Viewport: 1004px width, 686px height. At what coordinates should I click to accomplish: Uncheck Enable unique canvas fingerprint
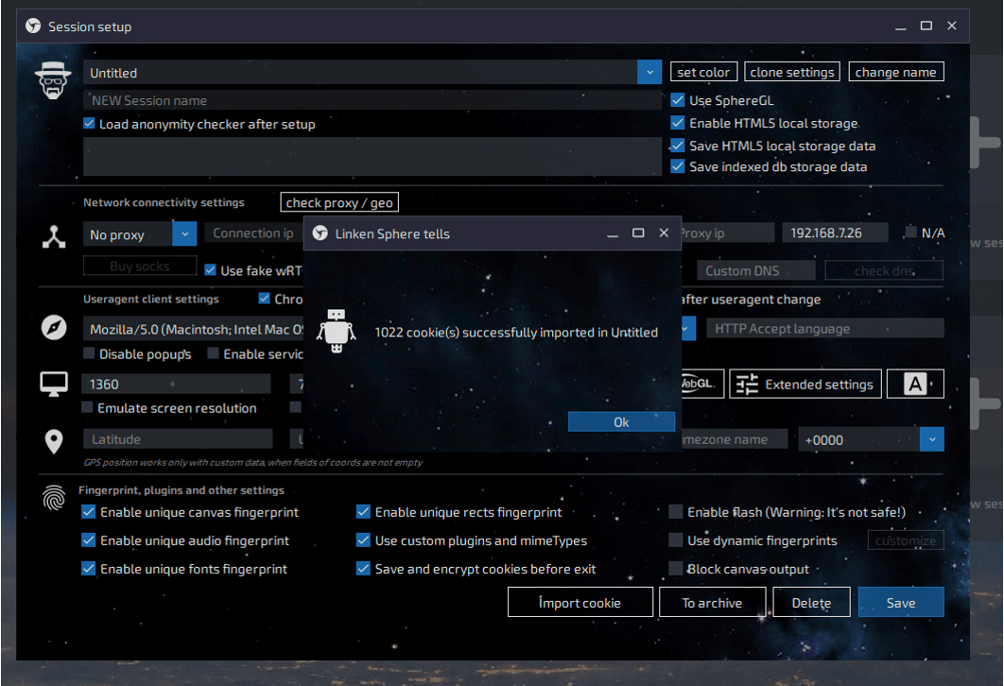pyautogui.click(x=89, y=512)
